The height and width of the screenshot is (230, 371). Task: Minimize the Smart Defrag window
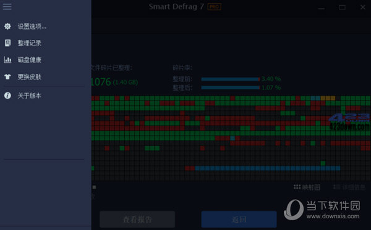321,8
